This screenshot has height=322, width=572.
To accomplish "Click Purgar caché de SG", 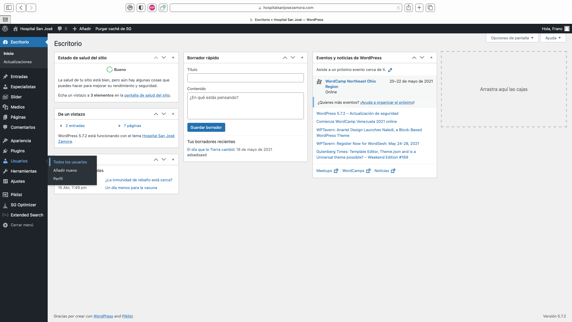I will click(113, 29).
